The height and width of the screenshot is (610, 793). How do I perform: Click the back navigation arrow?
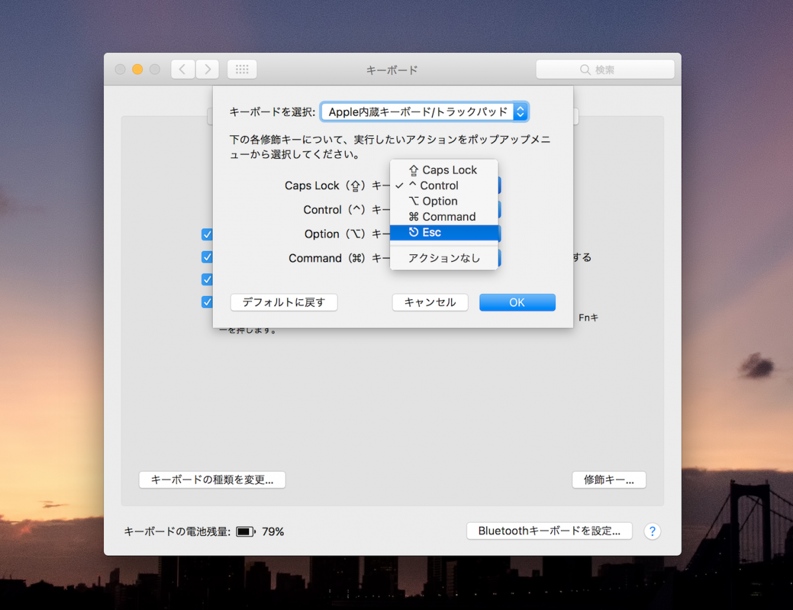coord(182,69)
